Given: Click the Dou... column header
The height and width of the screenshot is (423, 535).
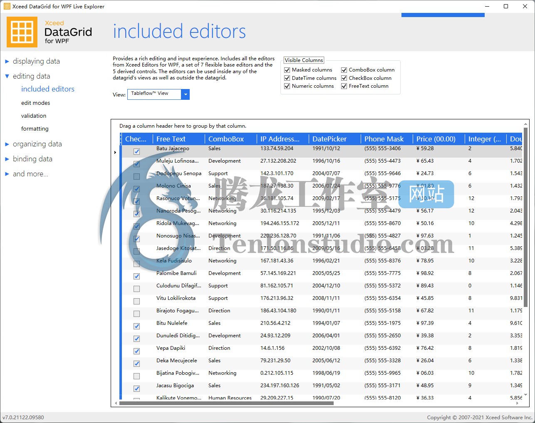Looking at the screenshot, I should point(515,139).
